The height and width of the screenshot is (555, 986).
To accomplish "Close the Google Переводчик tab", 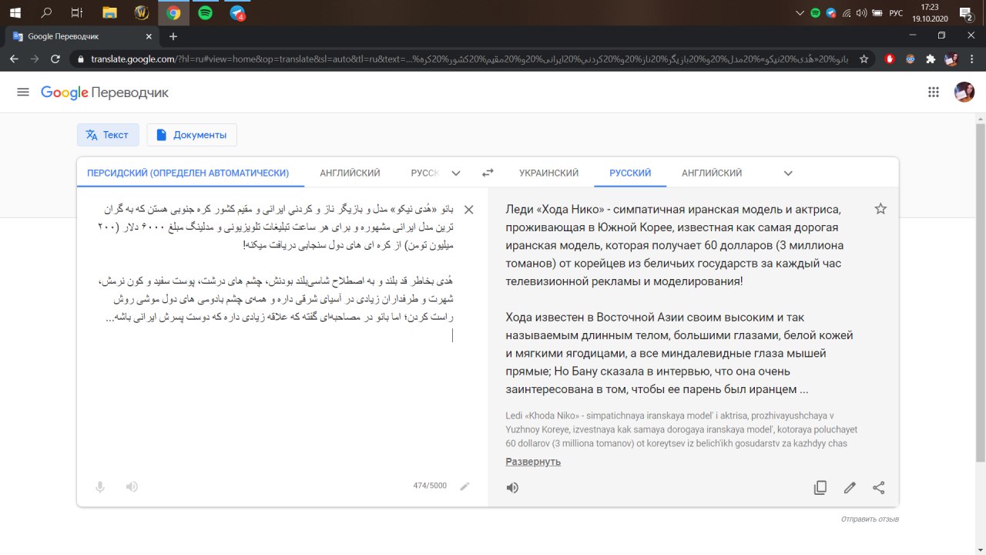I will tap(149, 36).
